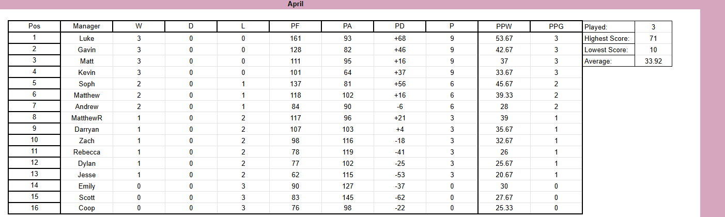
Task: Click the Manager column header
Action: point(86,26)
